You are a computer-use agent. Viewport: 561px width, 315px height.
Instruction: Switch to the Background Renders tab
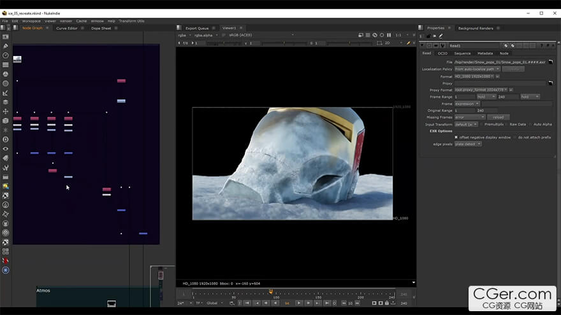[476, 28]
